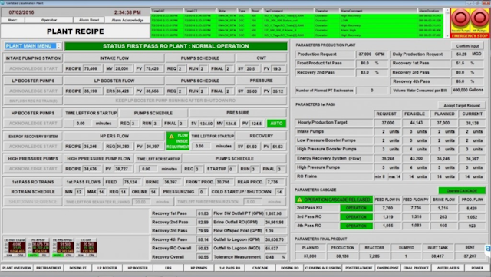Open the PIC-ERS controller faceplate

63,248
